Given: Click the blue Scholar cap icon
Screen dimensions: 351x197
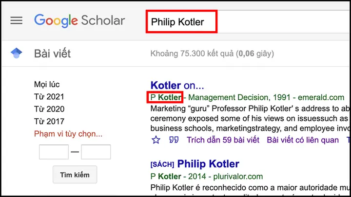Looking at the screenshot, I should (16, 53).
